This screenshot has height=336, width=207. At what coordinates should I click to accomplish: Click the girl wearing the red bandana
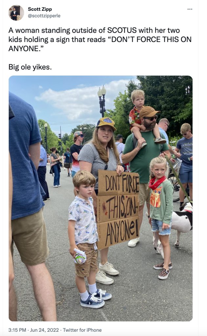pos(162,217)
